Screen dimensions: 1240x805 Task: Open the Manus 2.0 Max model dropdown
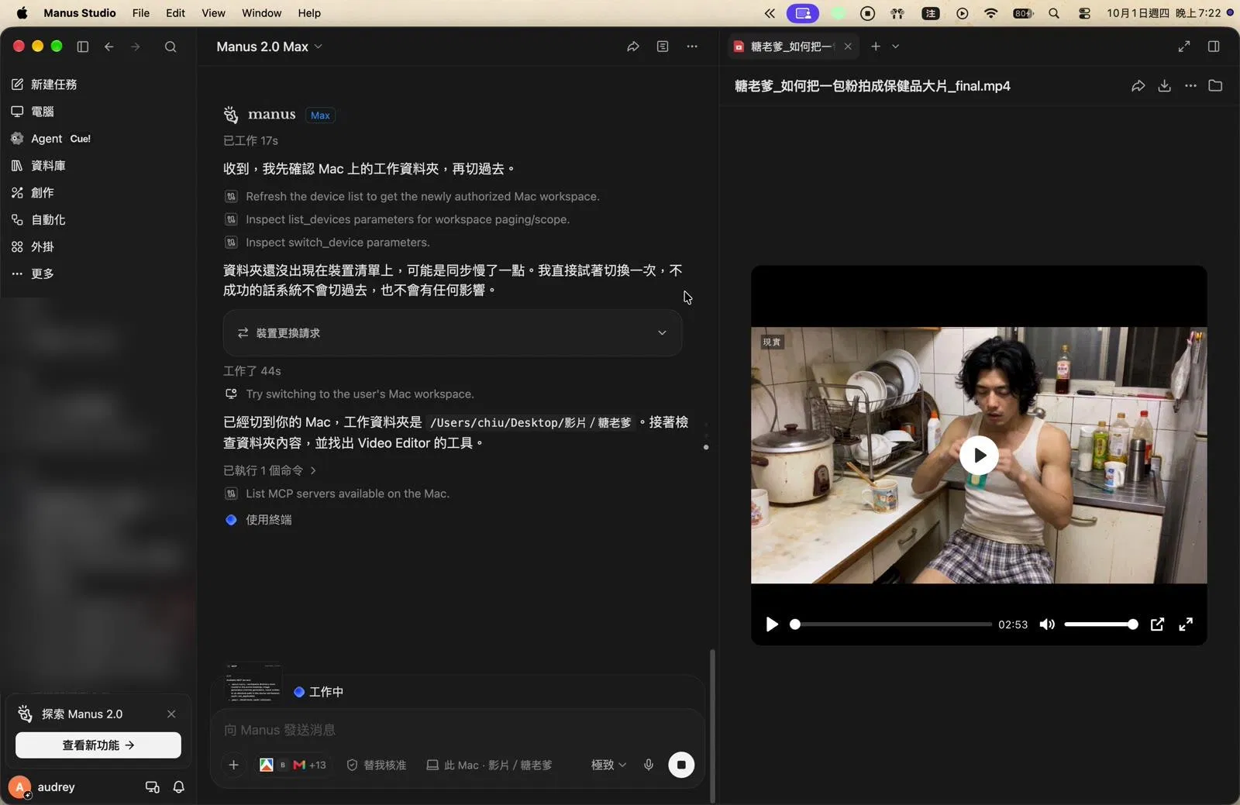tap(269, 46)
